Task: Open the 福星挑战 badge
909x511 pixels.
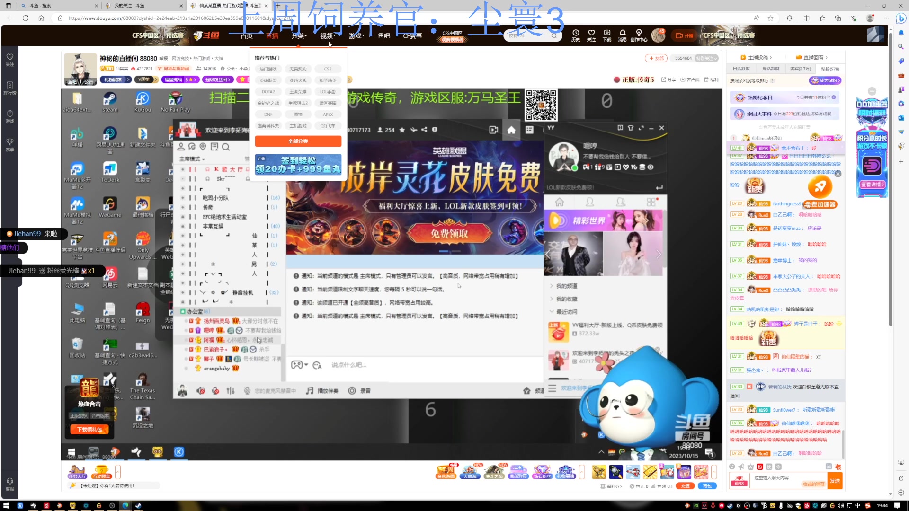Action: pos(180,79)
